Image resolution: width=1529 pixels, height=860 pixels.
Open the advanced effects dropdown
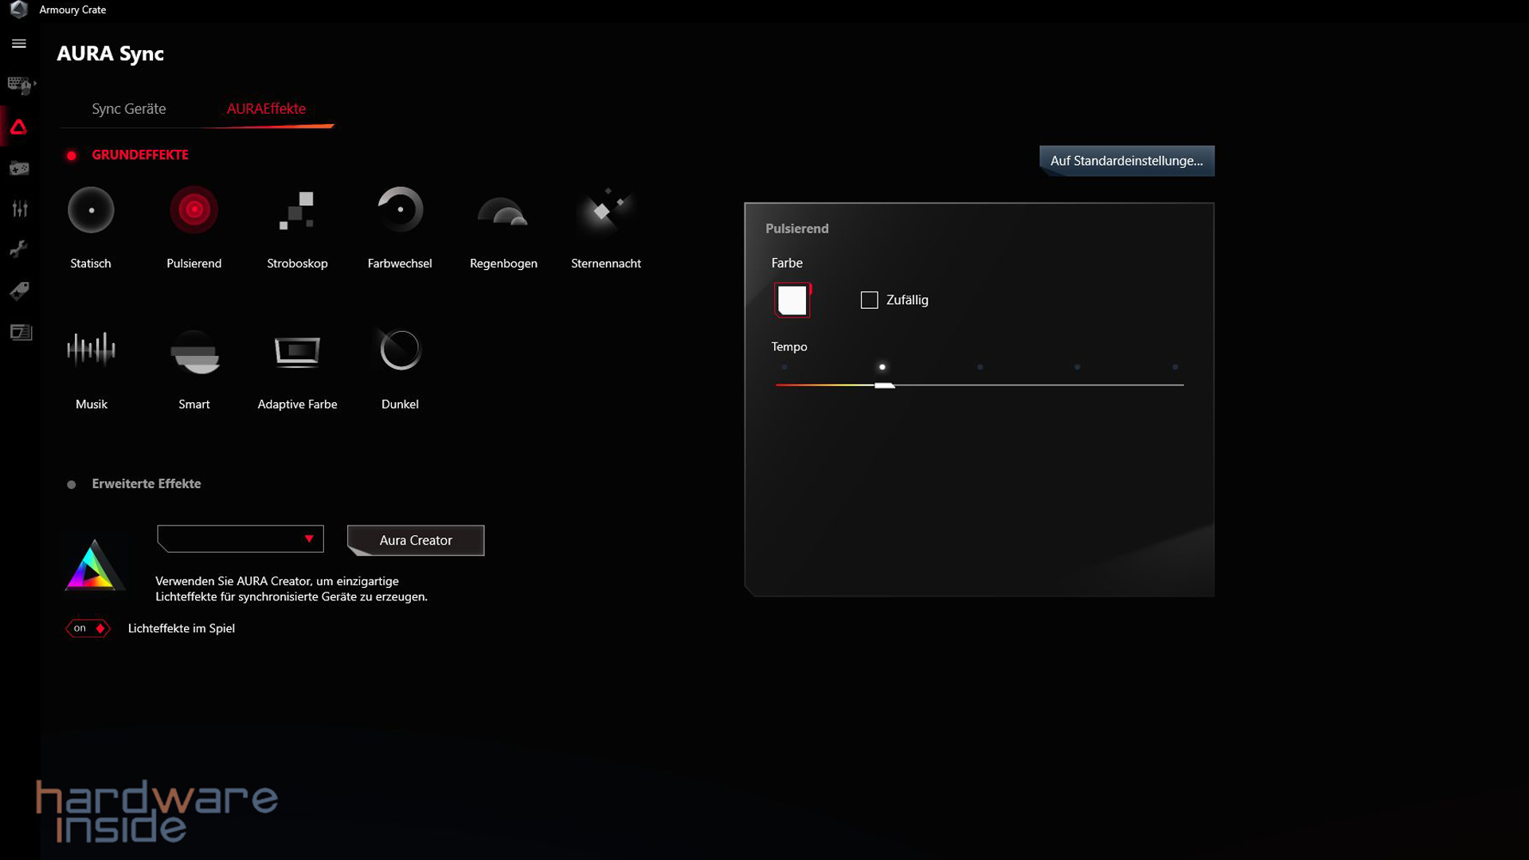240,539
